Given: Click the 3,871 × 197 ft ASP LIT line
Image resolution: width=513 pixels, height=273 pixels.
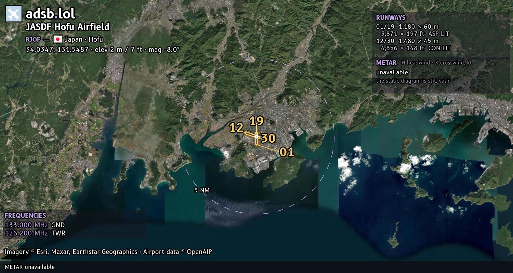Looking at the screenshot, I should pos(415,34).
